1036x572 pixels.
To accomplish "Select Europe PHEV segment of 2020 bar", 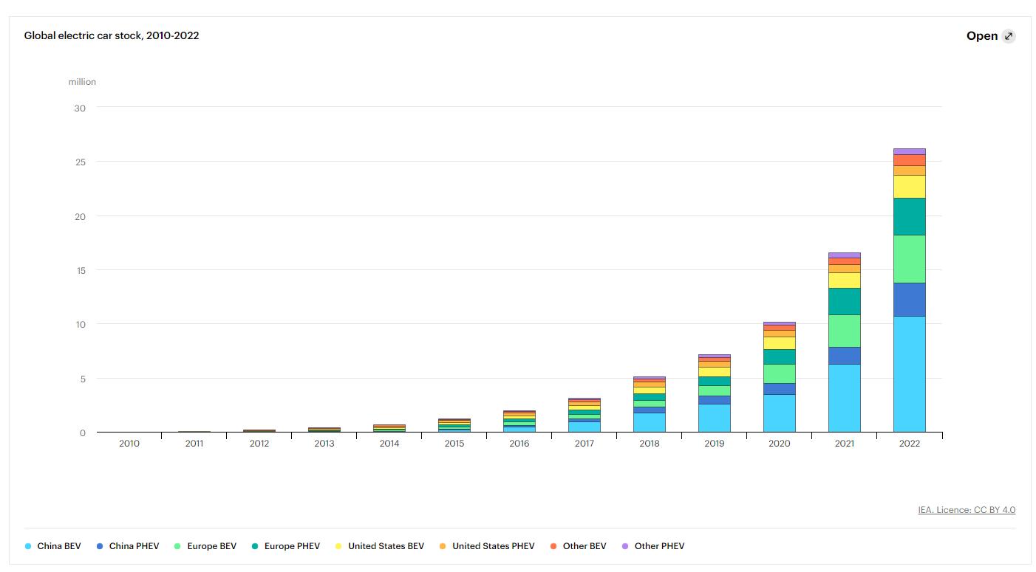I will [780, 357].
